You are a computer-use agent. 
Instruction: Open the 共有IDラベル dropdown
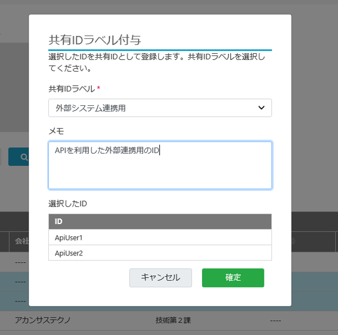tap(159, 108)
